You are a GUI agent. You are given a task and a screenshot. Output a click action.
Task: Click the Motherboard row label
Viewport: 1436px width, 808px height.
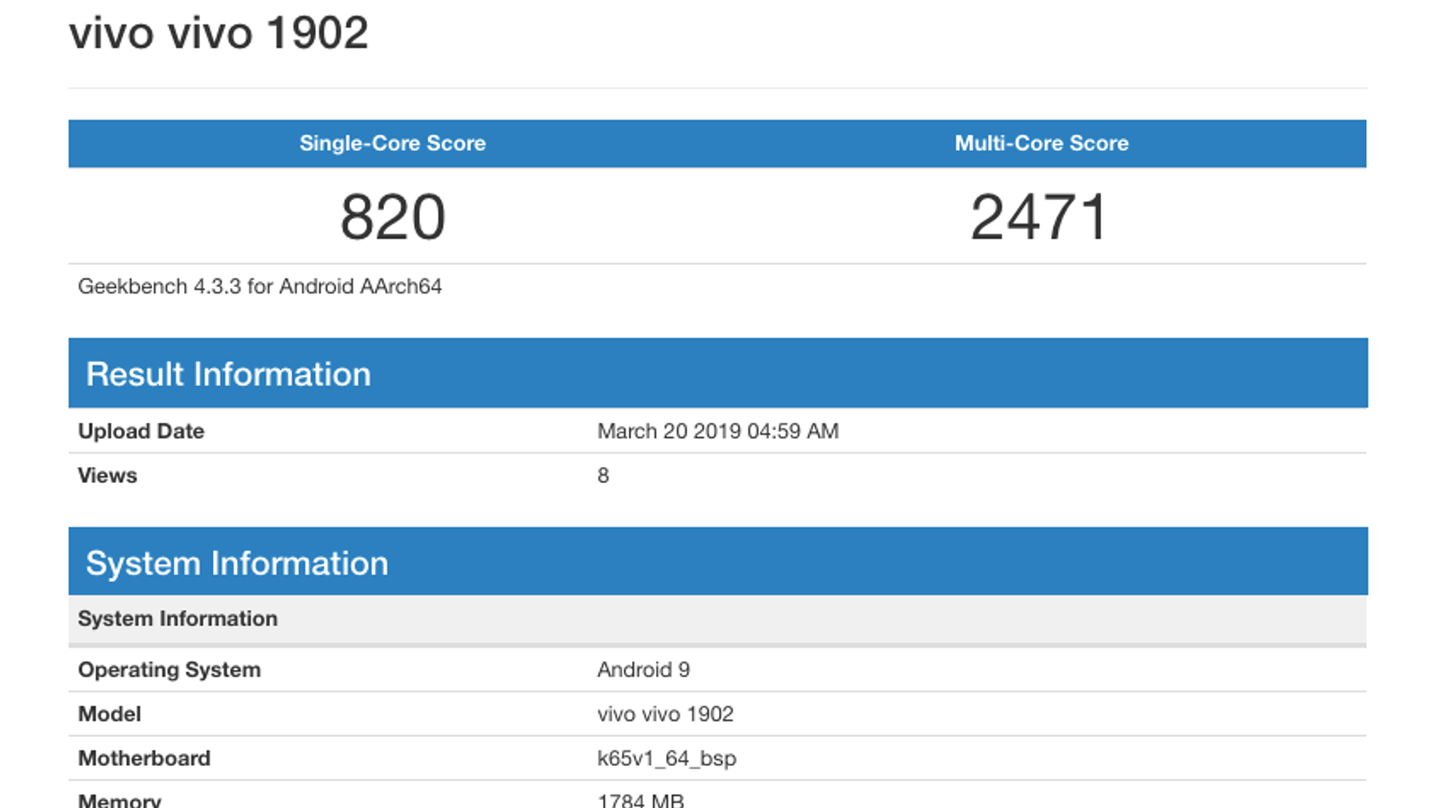(144, 759)
